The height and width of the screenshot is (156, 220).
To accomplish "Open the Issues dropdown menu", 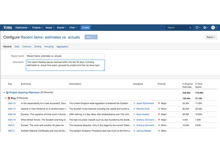I will 50,27.
